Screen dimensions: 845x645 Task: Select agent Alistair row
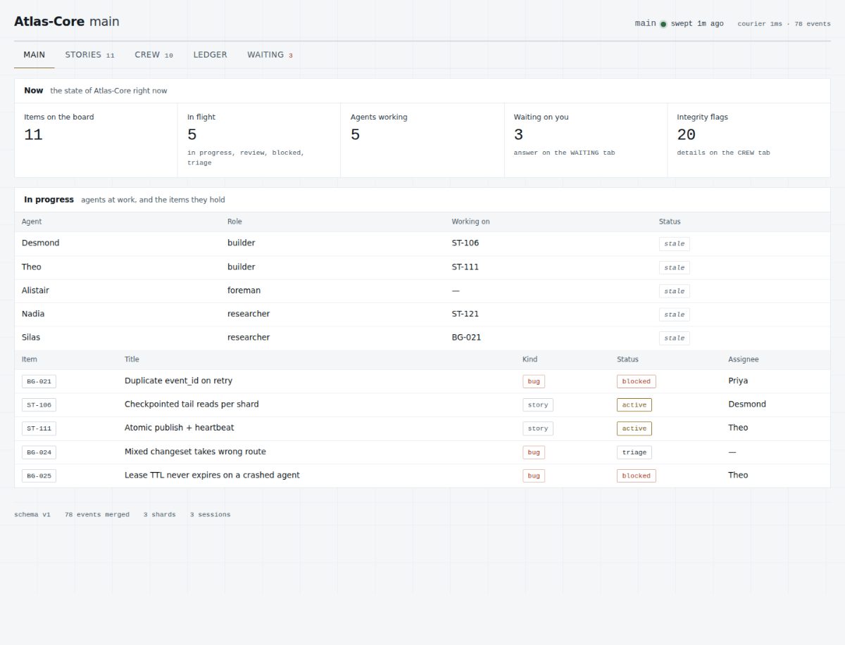pos(422,290)
